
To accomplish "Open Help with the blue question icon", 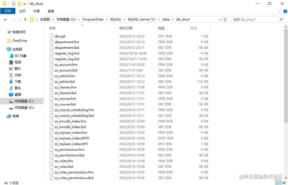I will pyautogui.click(x=285, y=11).
